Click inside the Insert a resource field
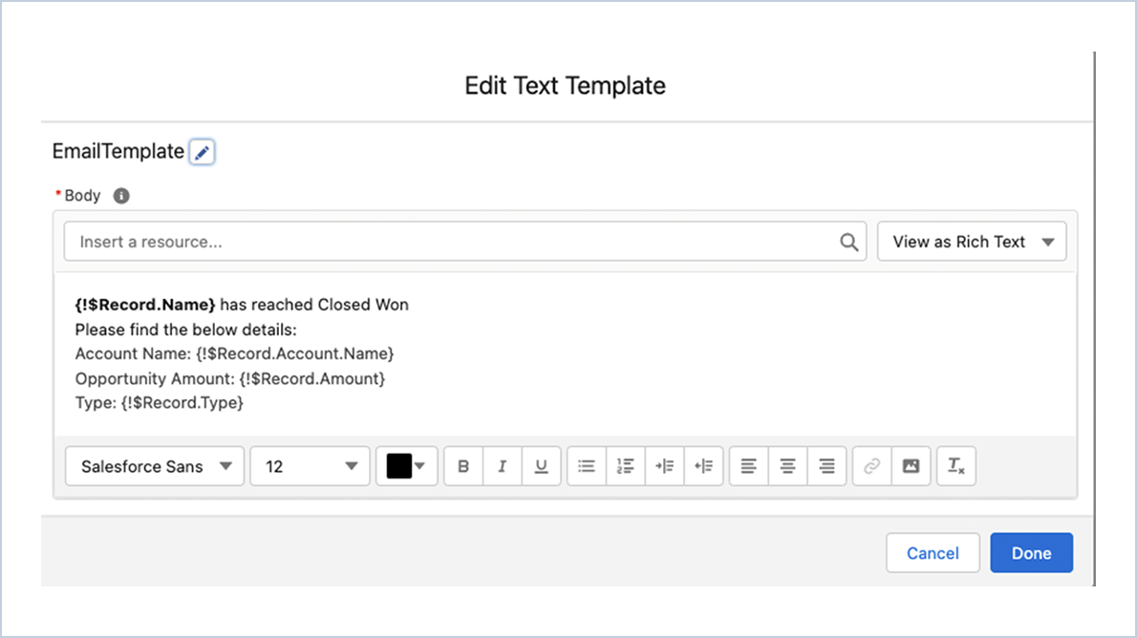Viewport: 1137px width, 638px height. point(382,241)
